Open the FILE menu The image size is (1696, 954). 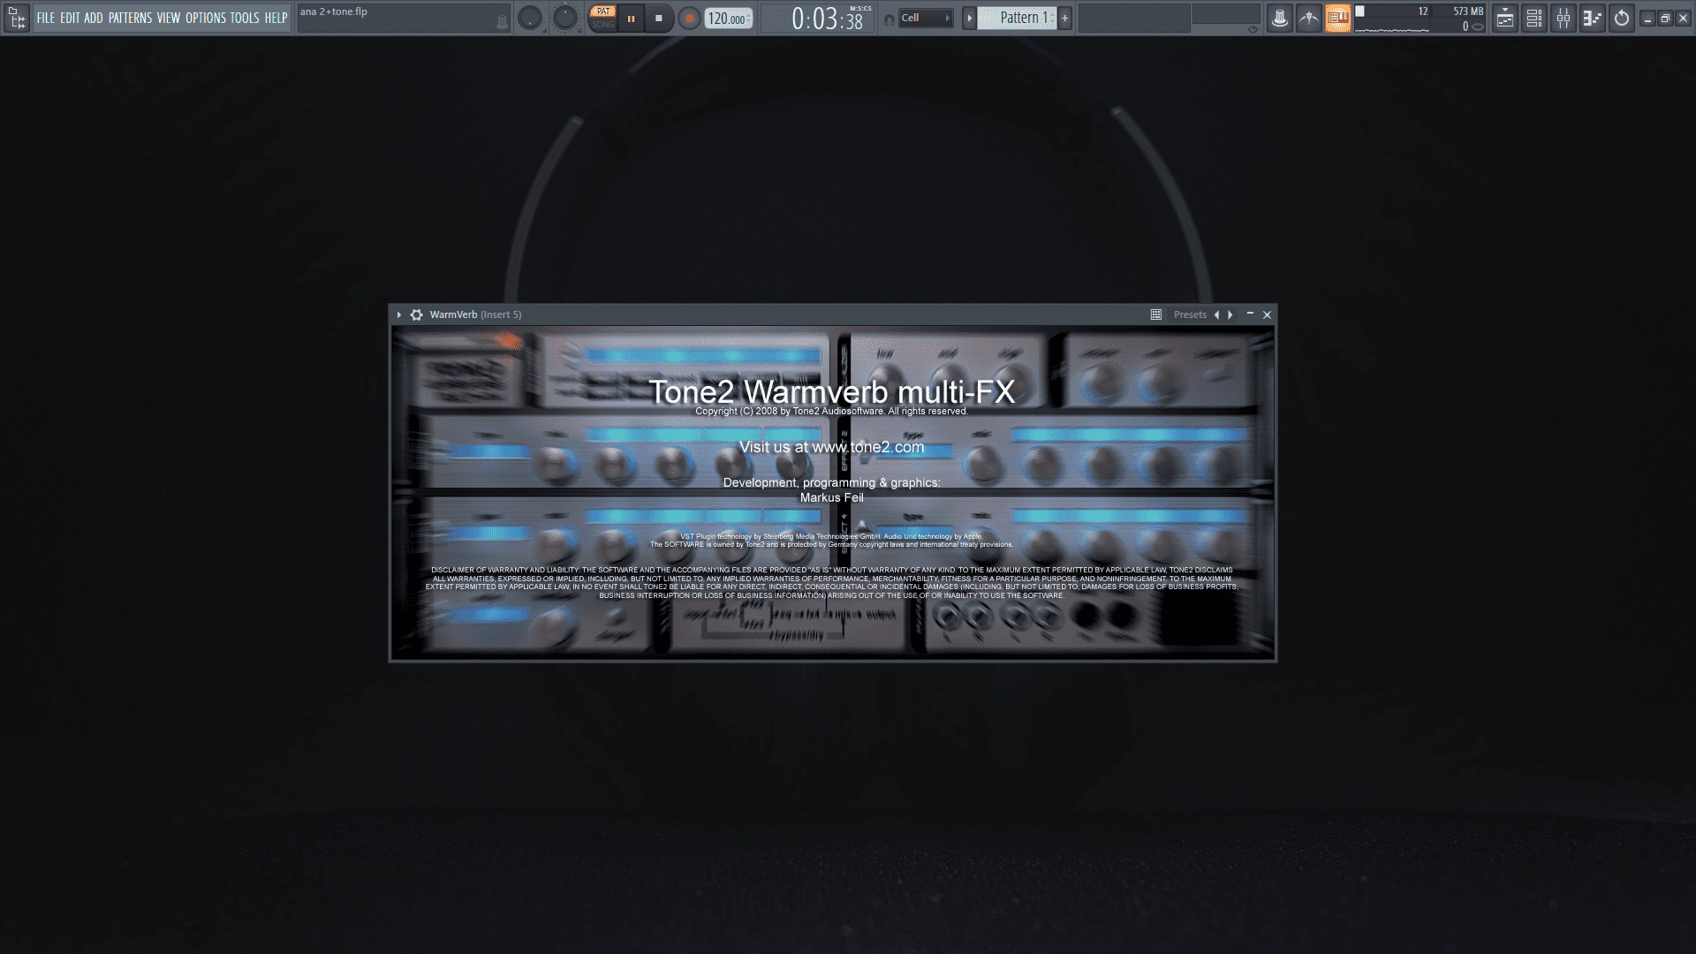coord(45,18)
